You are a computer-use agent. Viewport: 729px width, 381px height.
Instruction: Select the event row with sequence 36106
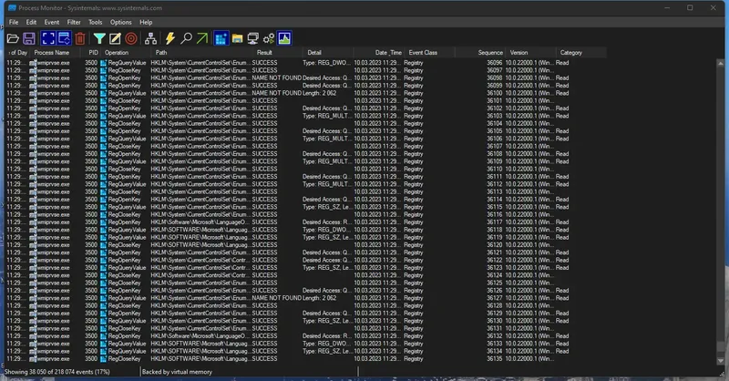(306, 139)
